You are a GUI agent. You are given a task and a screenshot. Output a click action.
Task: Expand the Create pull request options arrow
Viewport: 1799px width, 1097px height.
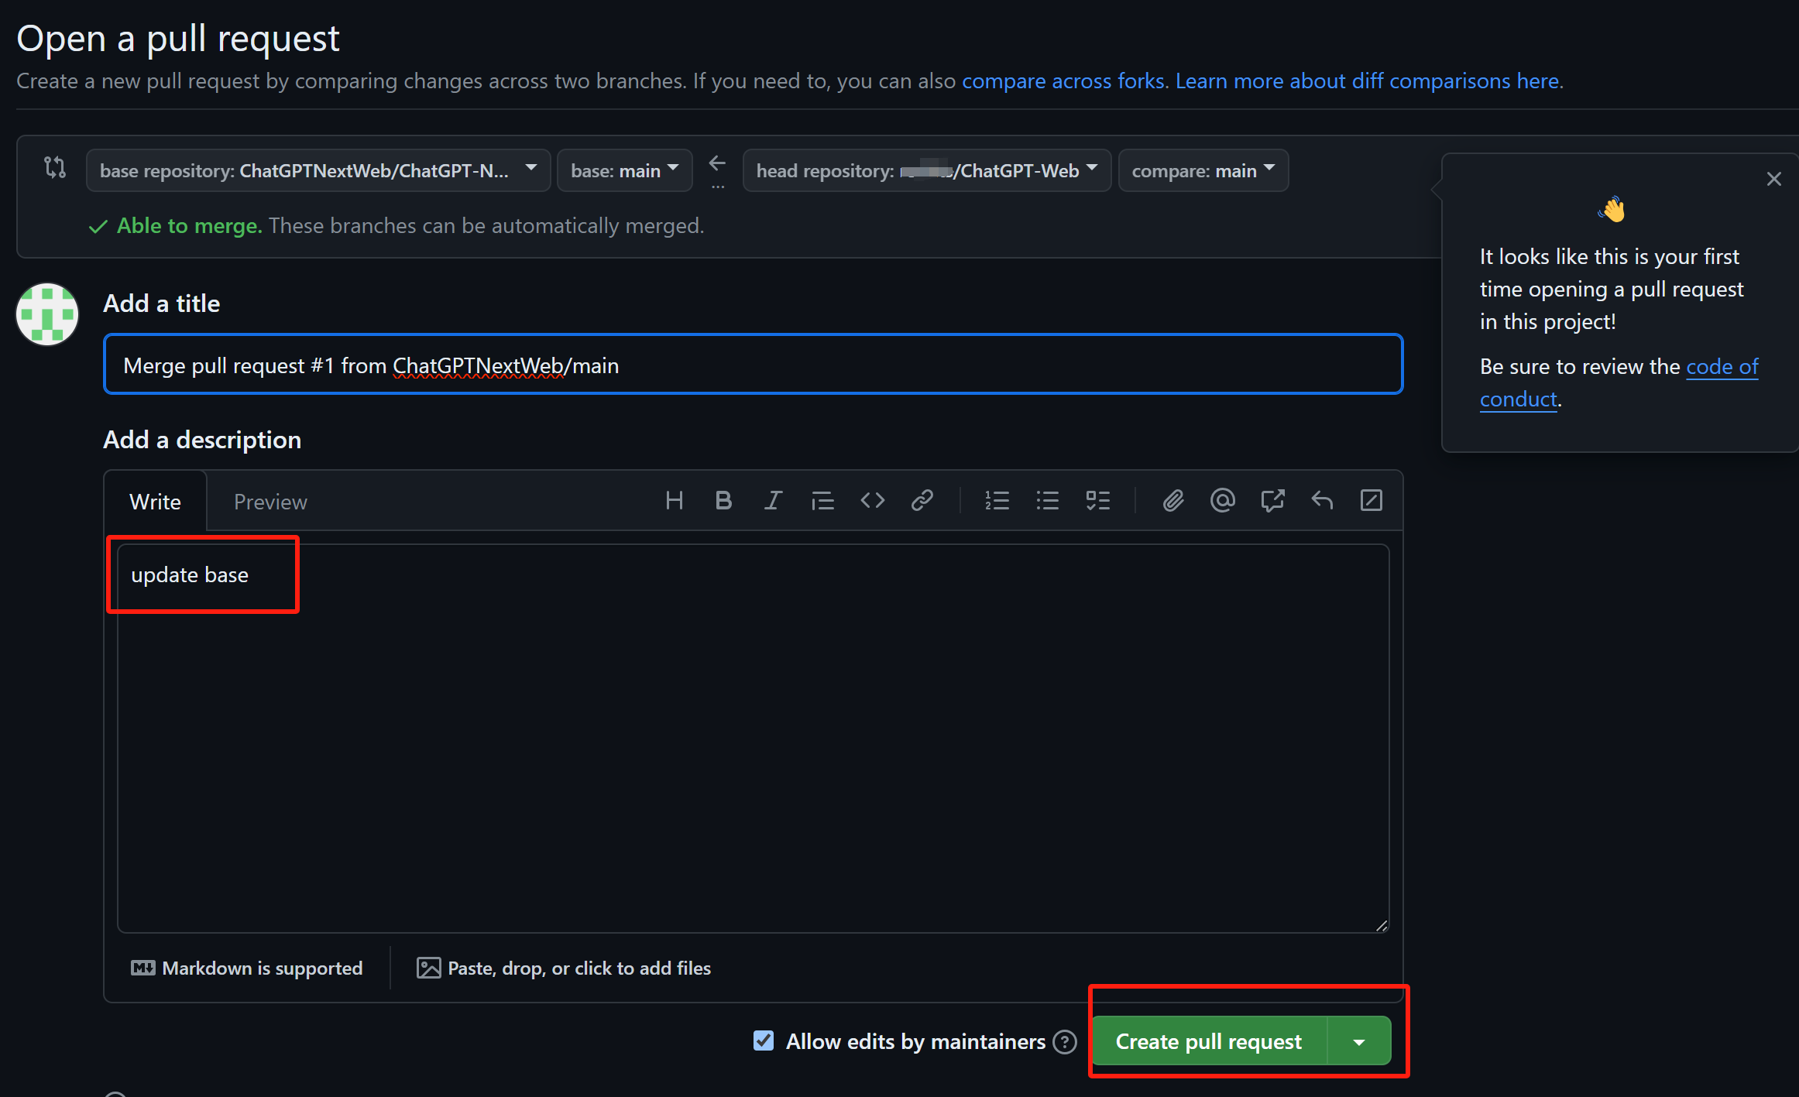coord(1359,1042)
